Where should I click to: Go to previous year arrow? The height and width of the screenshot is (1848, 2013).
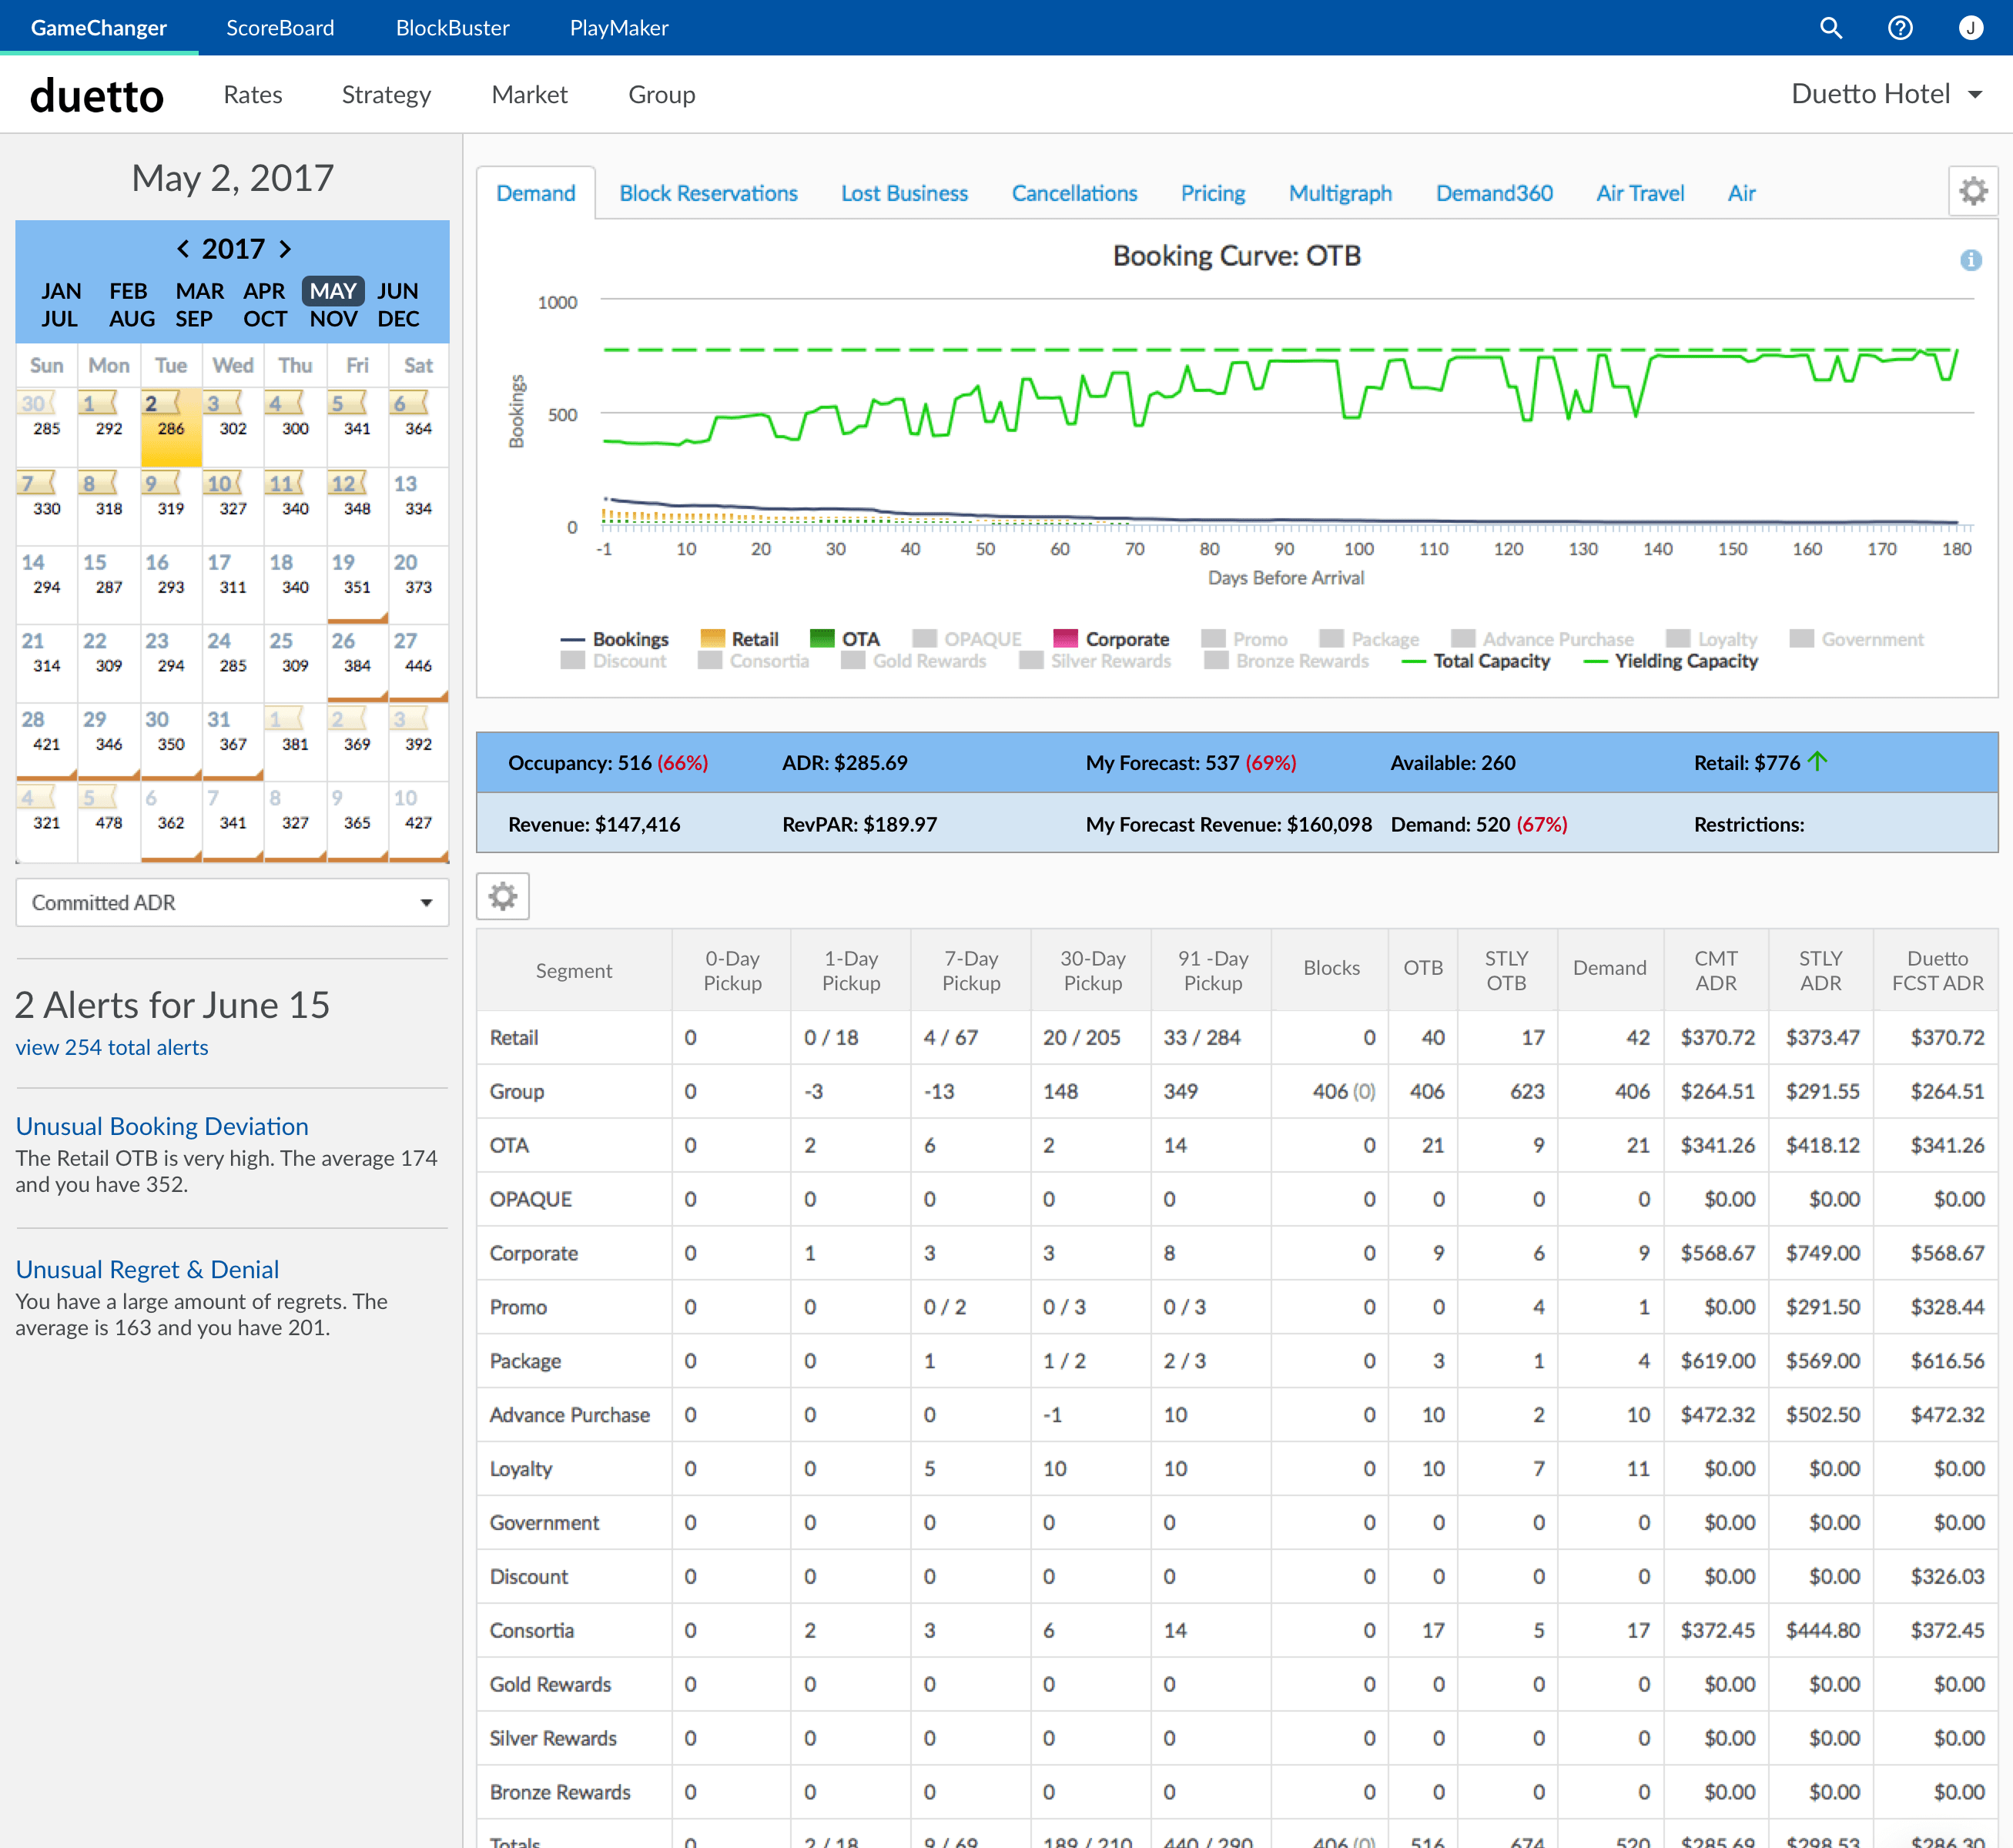point(183,248)
